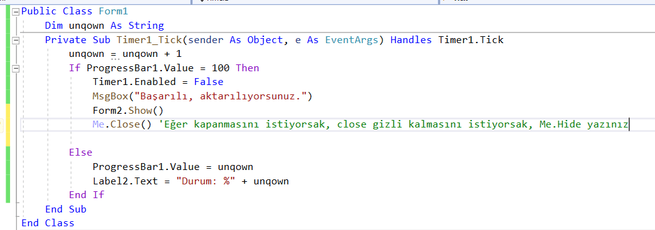The height and width of the screenshot is (230, 655).
Task: Click the Object type in the signature
Action: pyautogui.click(x=265, y=40)
